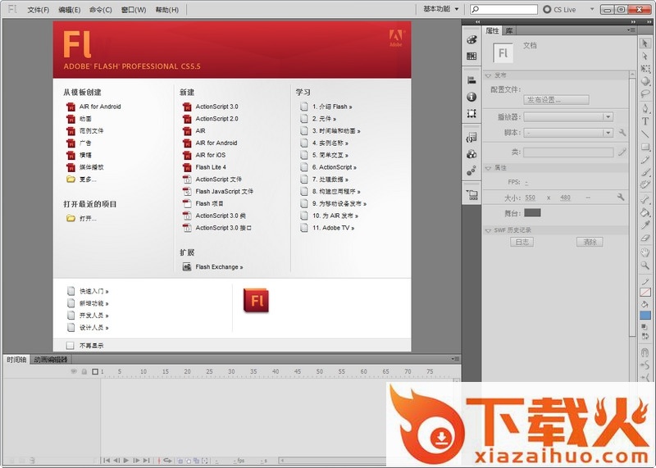Open the Code Snippets panel icon

pyautogui.click(x=471, y=138)
